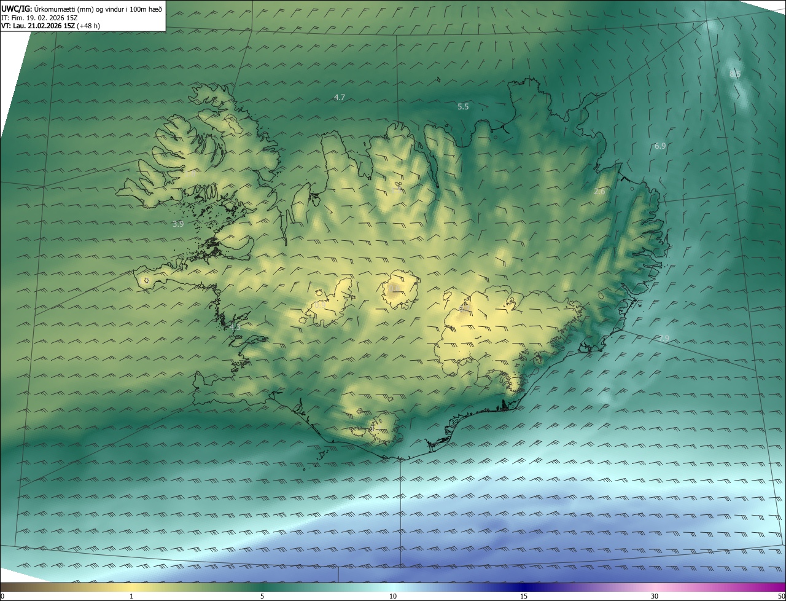Click the 0.6 label on Hofsjökull glacier
Screen dimensions: 786x601
pos(394,288)
